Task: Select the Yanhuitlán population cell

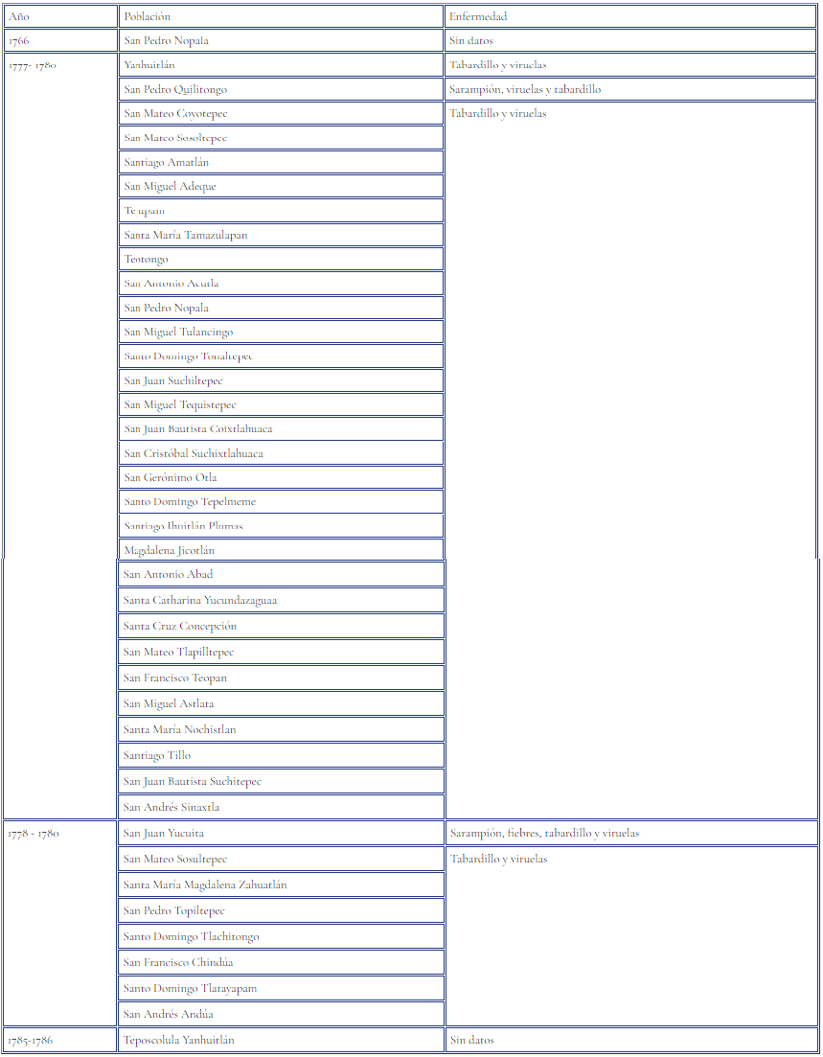Action: click(281, 65)
